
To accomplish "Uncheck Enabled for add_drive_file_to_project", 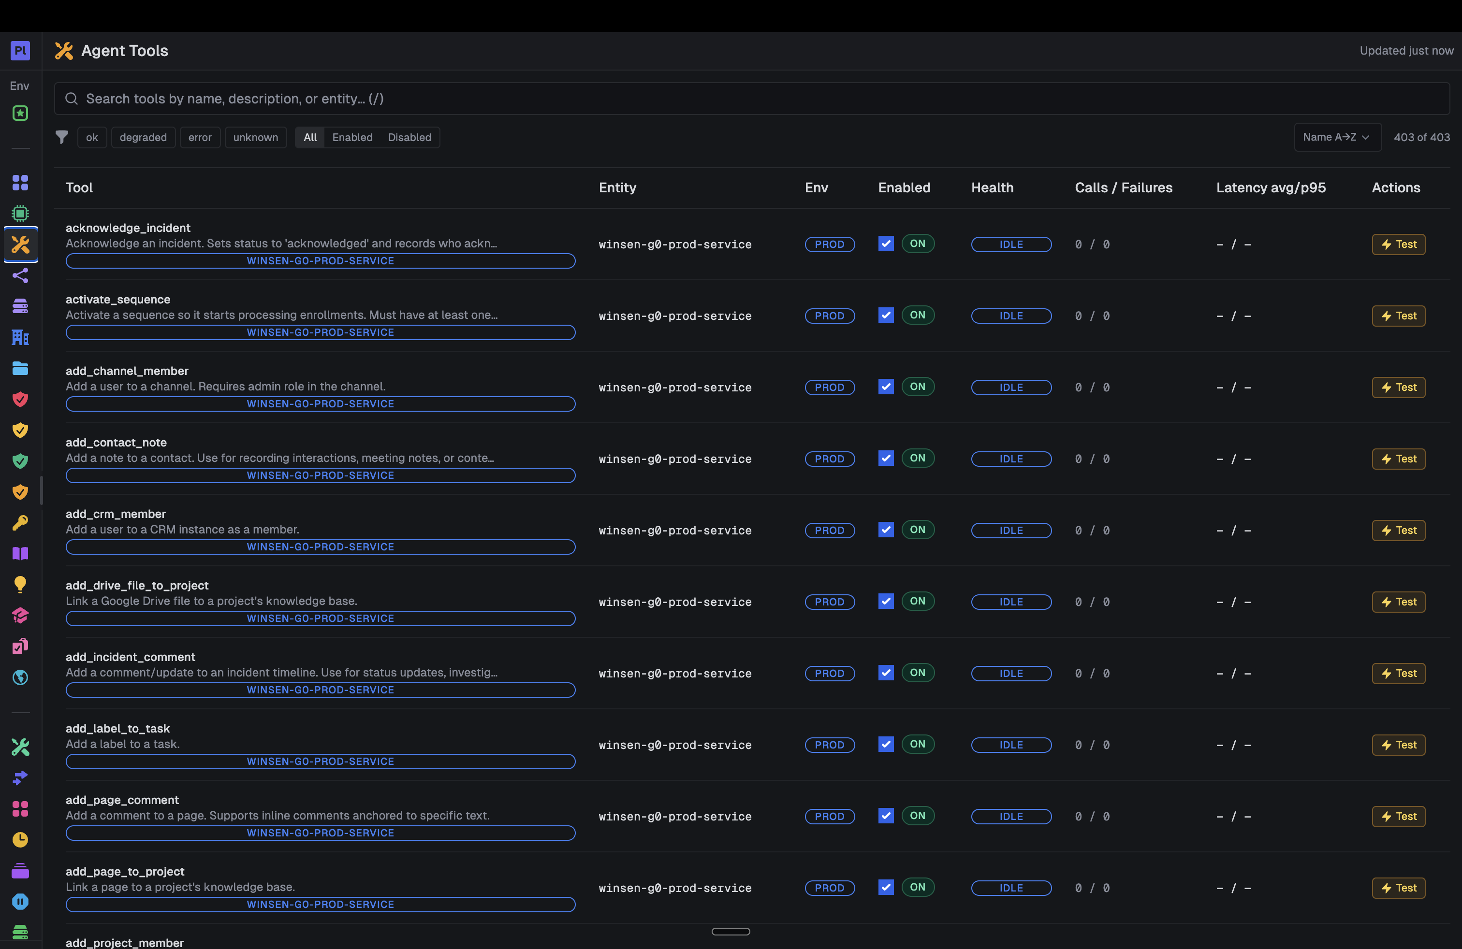I will (886, 602).
